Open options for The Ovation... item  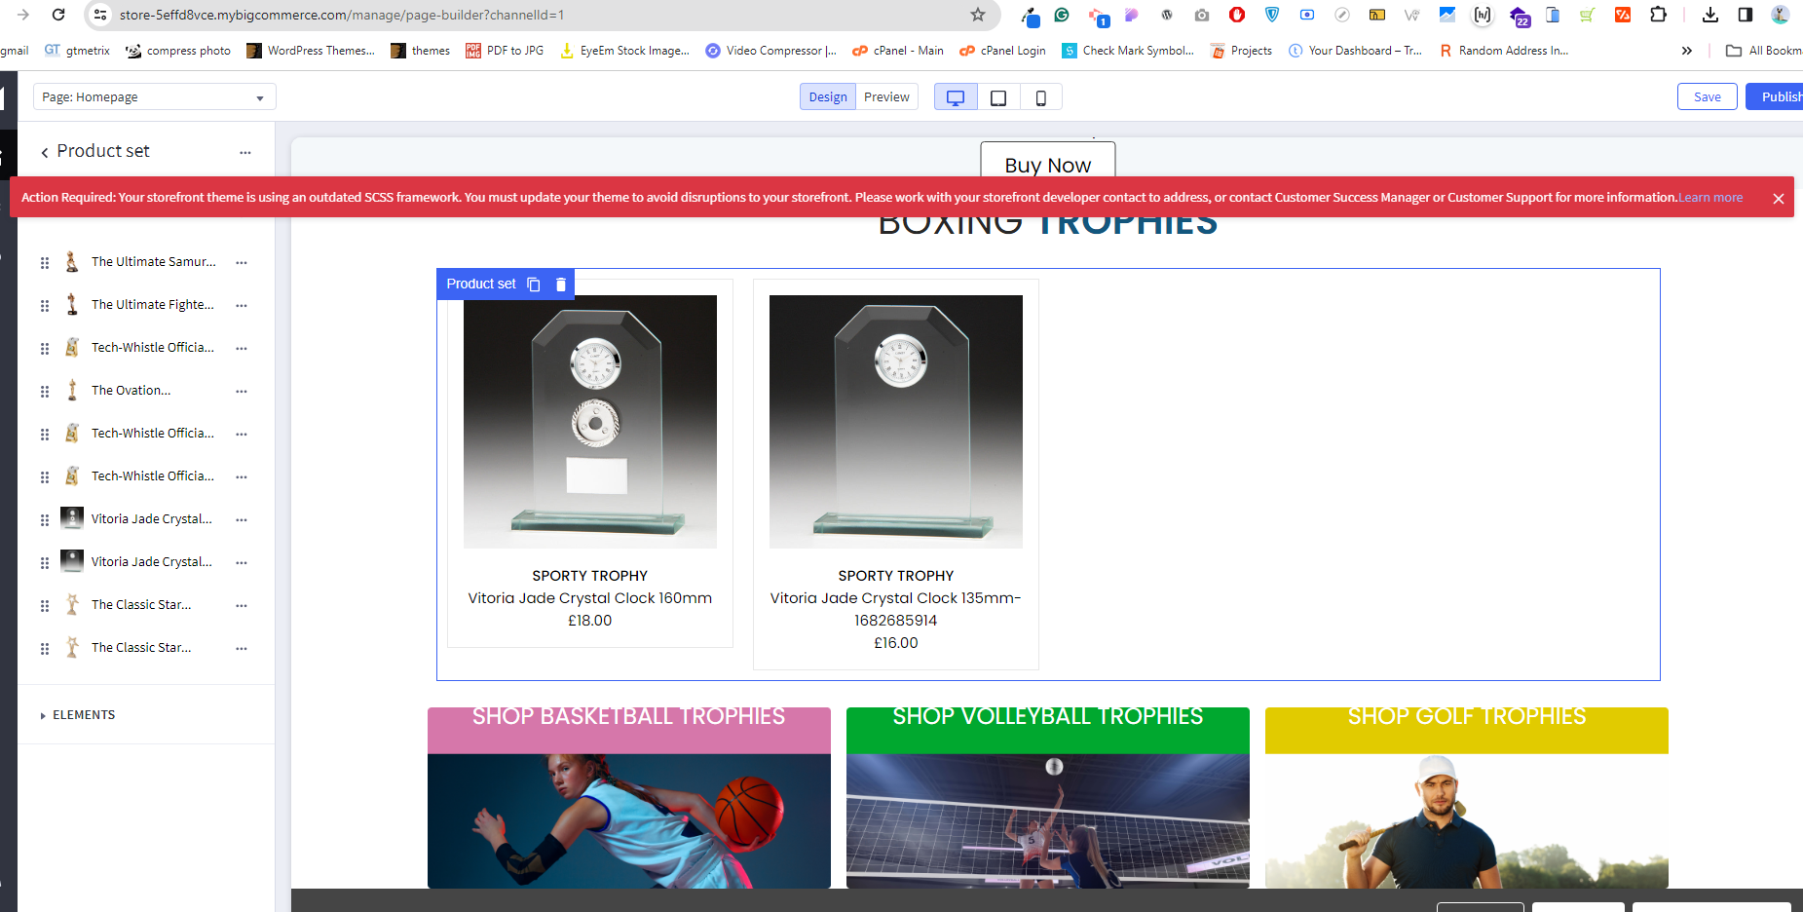click(x=242, y=391)
